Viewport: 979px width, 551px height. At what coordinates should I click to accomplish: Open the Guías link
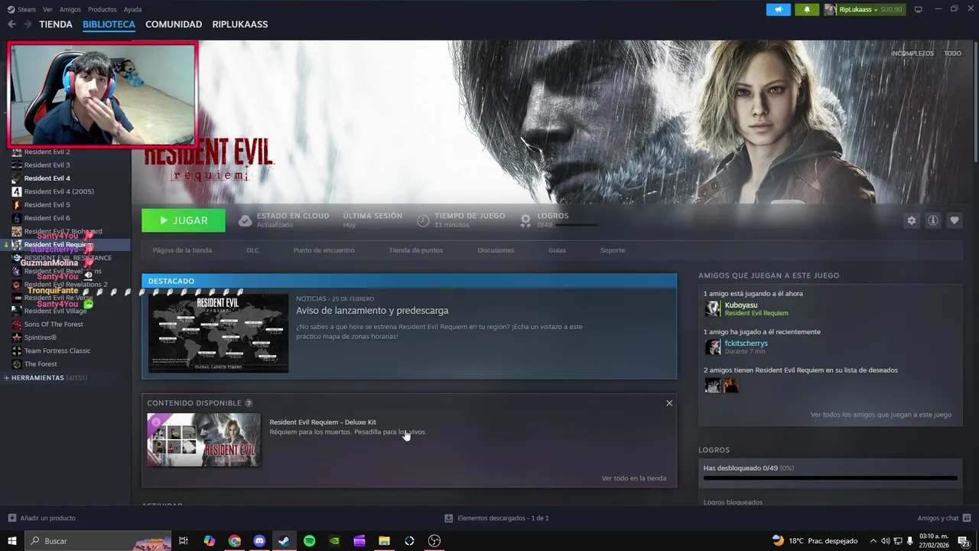click(557, 250)
